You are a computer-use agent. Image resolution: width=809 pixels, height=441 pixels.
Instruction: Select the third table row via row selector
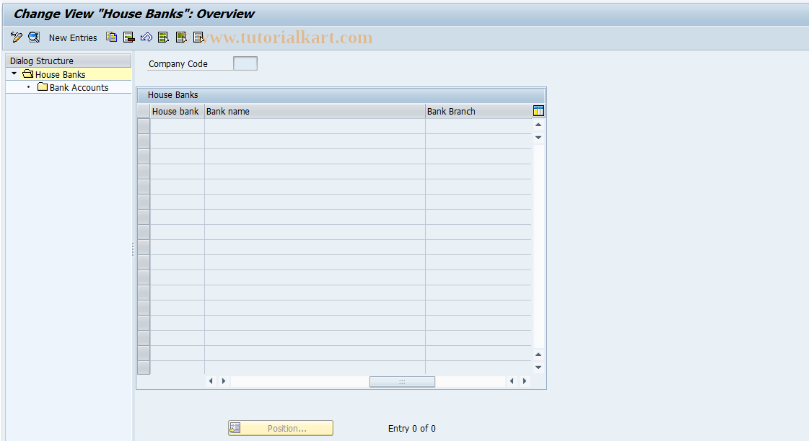144,156
